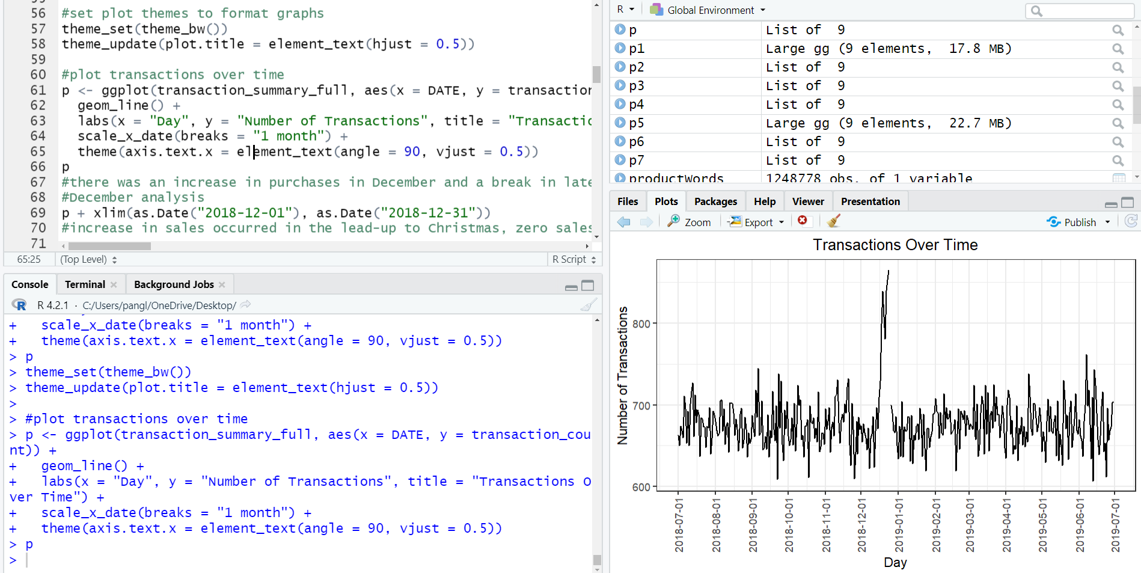Screen dimensions: 1141x573
Task: Clear all plots with broom icon
Action: coord(833,221)
